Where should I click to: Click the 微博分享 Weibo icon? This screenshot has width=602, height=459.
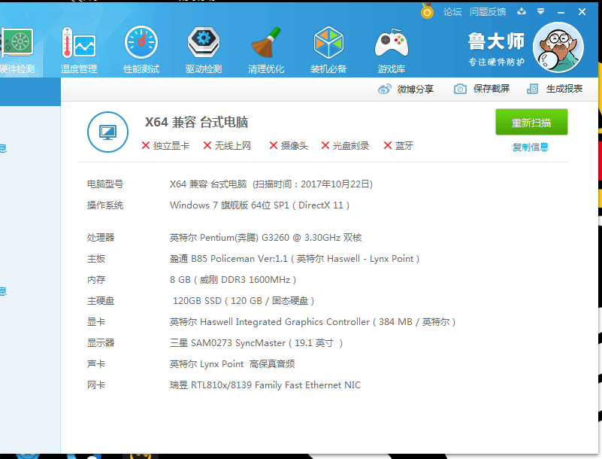[x=384, y=90]
